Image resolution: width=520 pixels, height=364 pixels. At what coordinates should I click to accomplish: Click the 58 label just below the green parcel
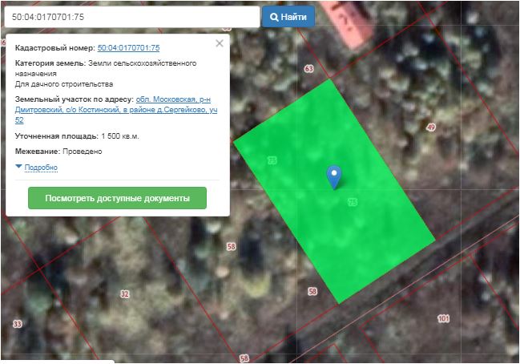point(312,291)
